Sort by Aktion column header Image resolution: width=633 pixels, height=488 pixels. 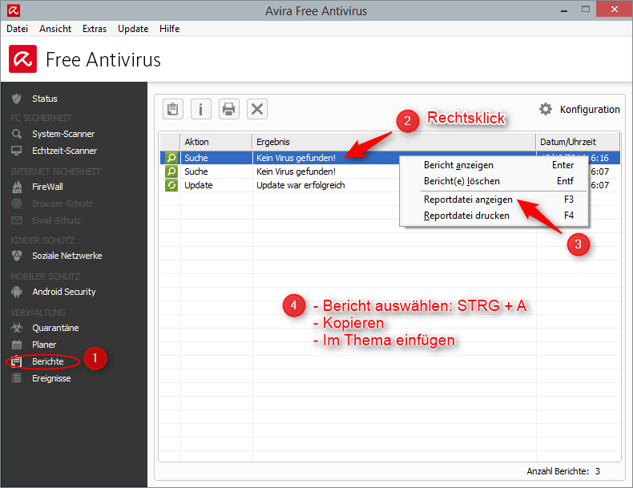click(216, 142)
